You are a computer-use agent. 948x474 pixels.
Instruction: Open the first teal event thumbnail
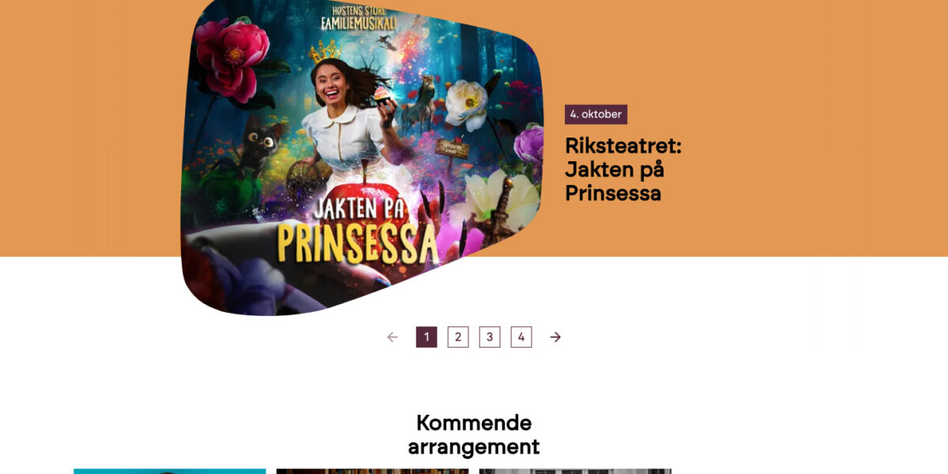[x=170, y=472]
